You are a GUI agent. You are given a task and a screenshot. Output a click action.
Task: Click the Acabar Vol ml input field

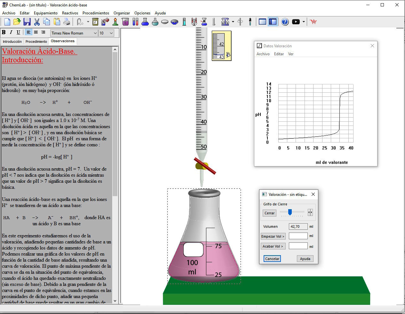298,246
